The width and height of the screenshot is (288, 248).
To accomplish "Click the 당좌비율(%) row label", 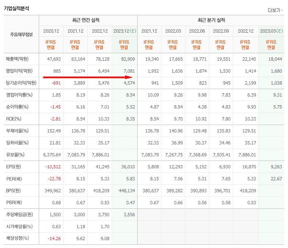I will point(17,143).
